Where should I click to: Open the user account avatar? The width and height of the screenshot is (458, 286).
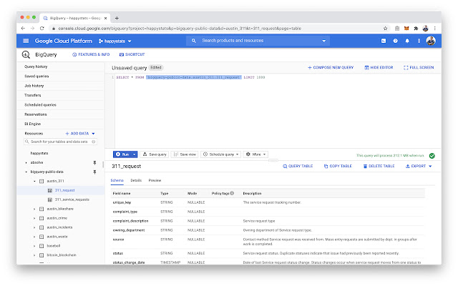[431, 41]
